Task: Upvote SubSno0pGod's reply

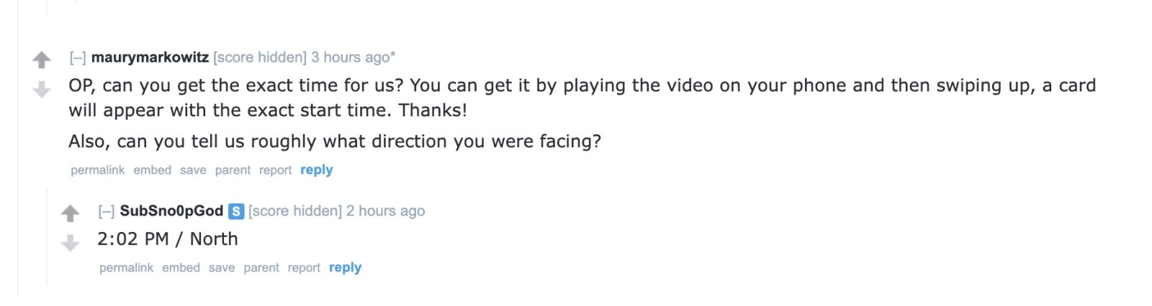Action: click(70, 213)
